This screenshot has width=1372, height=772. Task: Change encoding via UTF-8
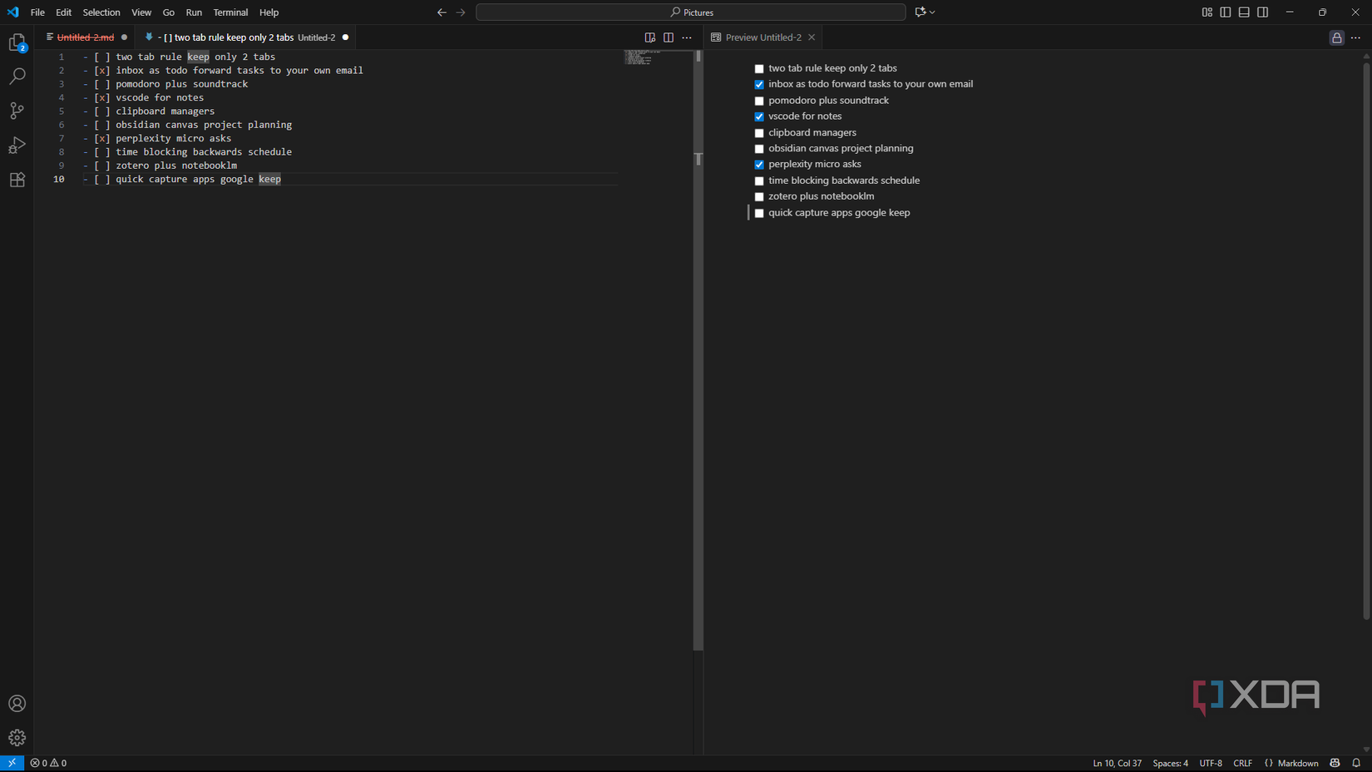[1211, 763]
